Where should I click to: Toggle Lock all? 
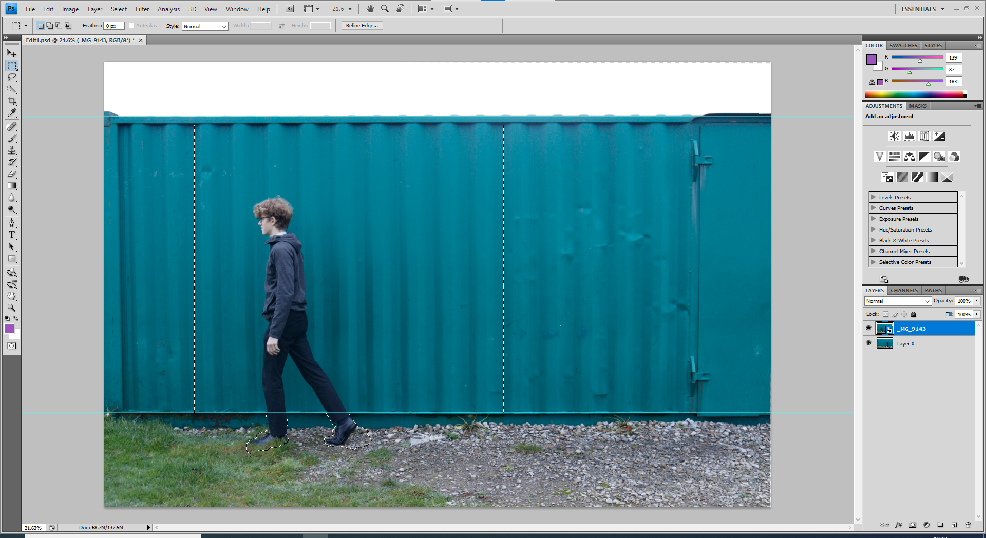point(914,314)
